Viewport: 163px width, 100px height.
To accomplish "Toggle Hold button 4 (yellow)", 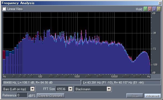I will coord(159,9).
